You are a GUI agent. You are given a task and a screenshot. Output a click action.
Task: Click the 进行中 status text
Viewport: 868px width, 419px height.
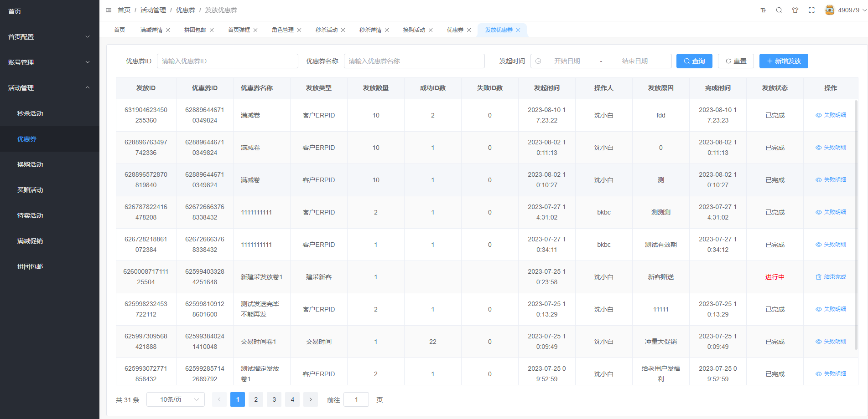[x=775, y=277]
